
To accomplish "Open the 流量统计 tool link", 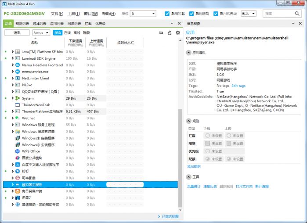I will click(194, 186).
